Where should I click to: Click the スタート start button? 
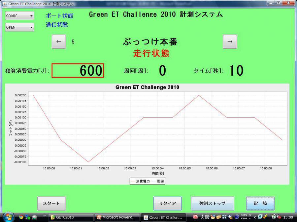click(x=51, y=203)
